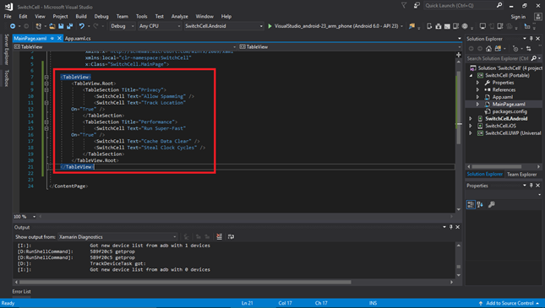Click the New Project toolbar icon
Viewport: 545px width, 308px height.
coord(39,26)
